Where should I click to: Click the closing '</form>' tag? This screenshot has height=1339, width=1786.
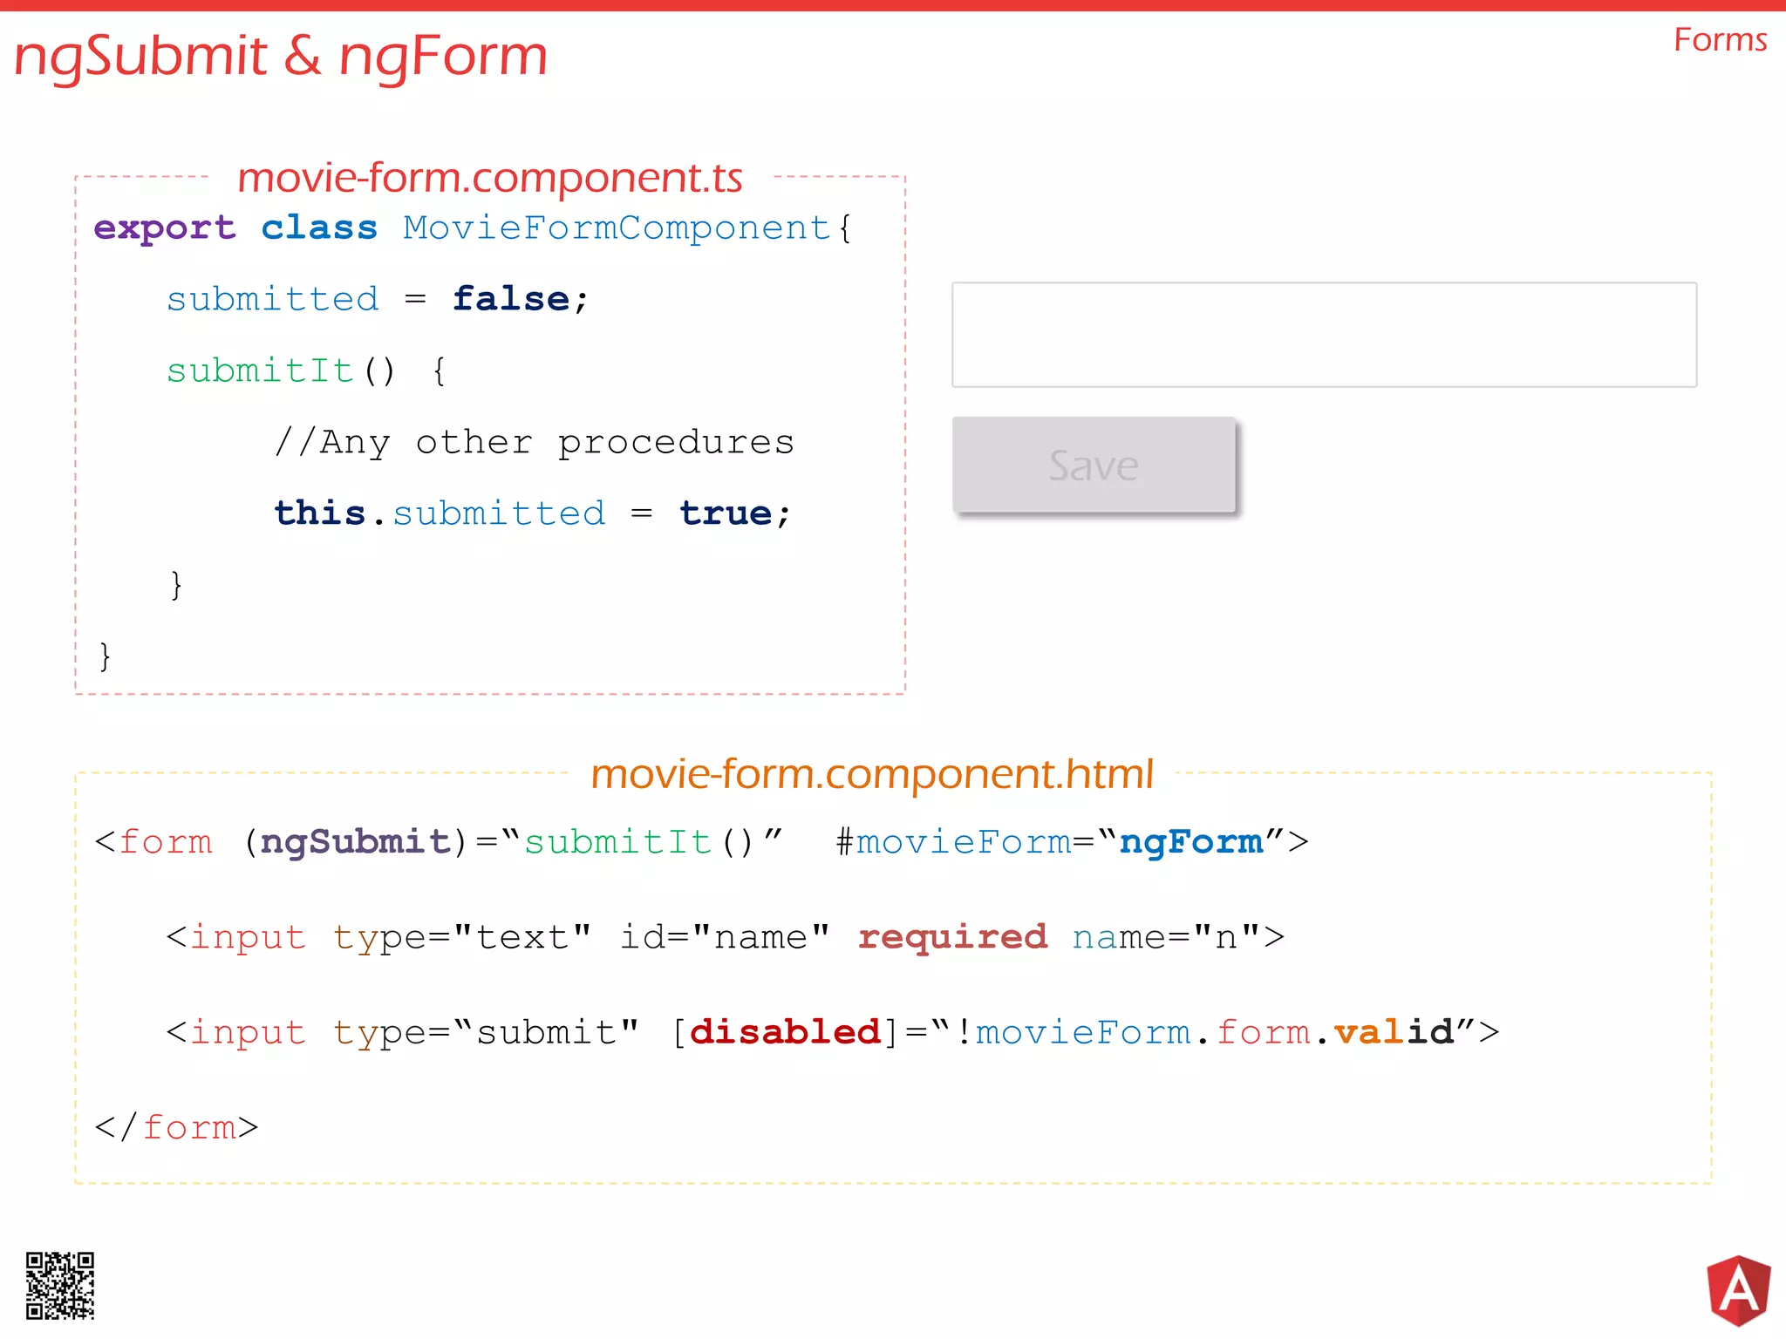point(177,1128)
